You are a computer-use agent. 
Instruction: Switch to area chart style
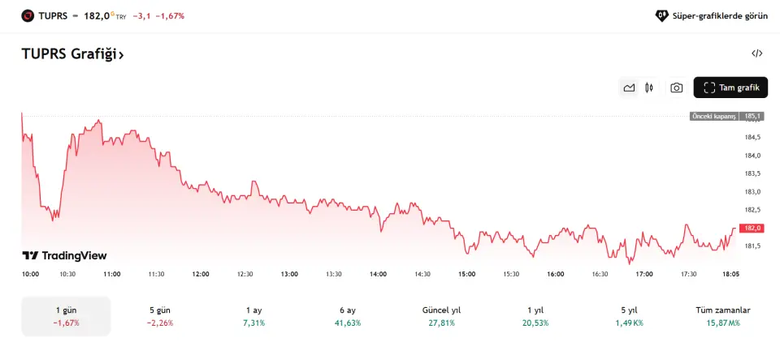coord(629,88)
